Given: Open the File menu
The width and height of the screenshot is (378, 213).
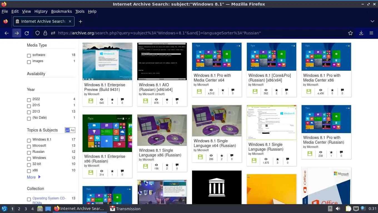Looking at the screenshot, I should pyautogui.click(x=5, y=11).
